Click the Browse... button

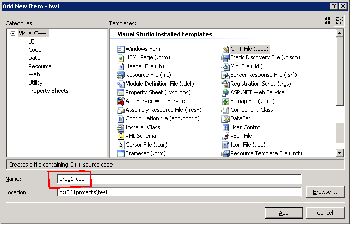[x=325, y=192]
